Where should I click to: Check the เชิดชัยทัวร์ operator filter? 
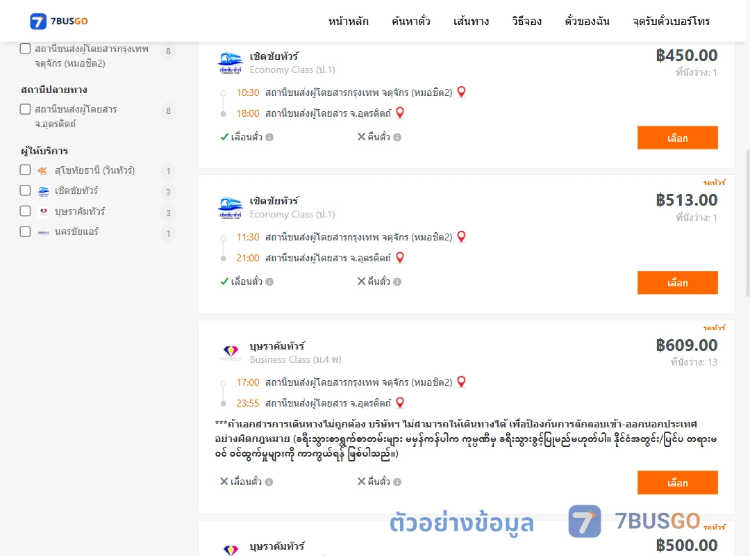click(x=26, y=190)
